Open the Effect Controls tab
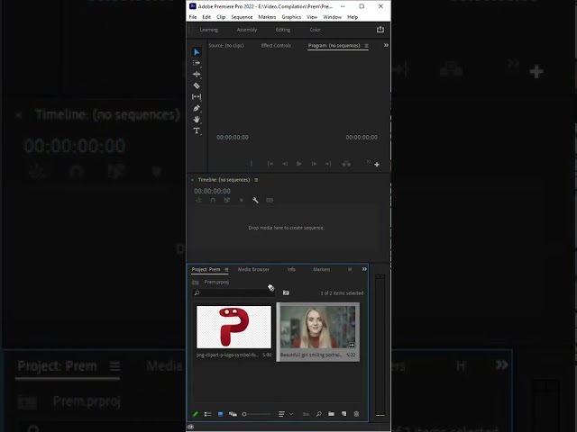The image size is (577, 432). pos(276,46)
